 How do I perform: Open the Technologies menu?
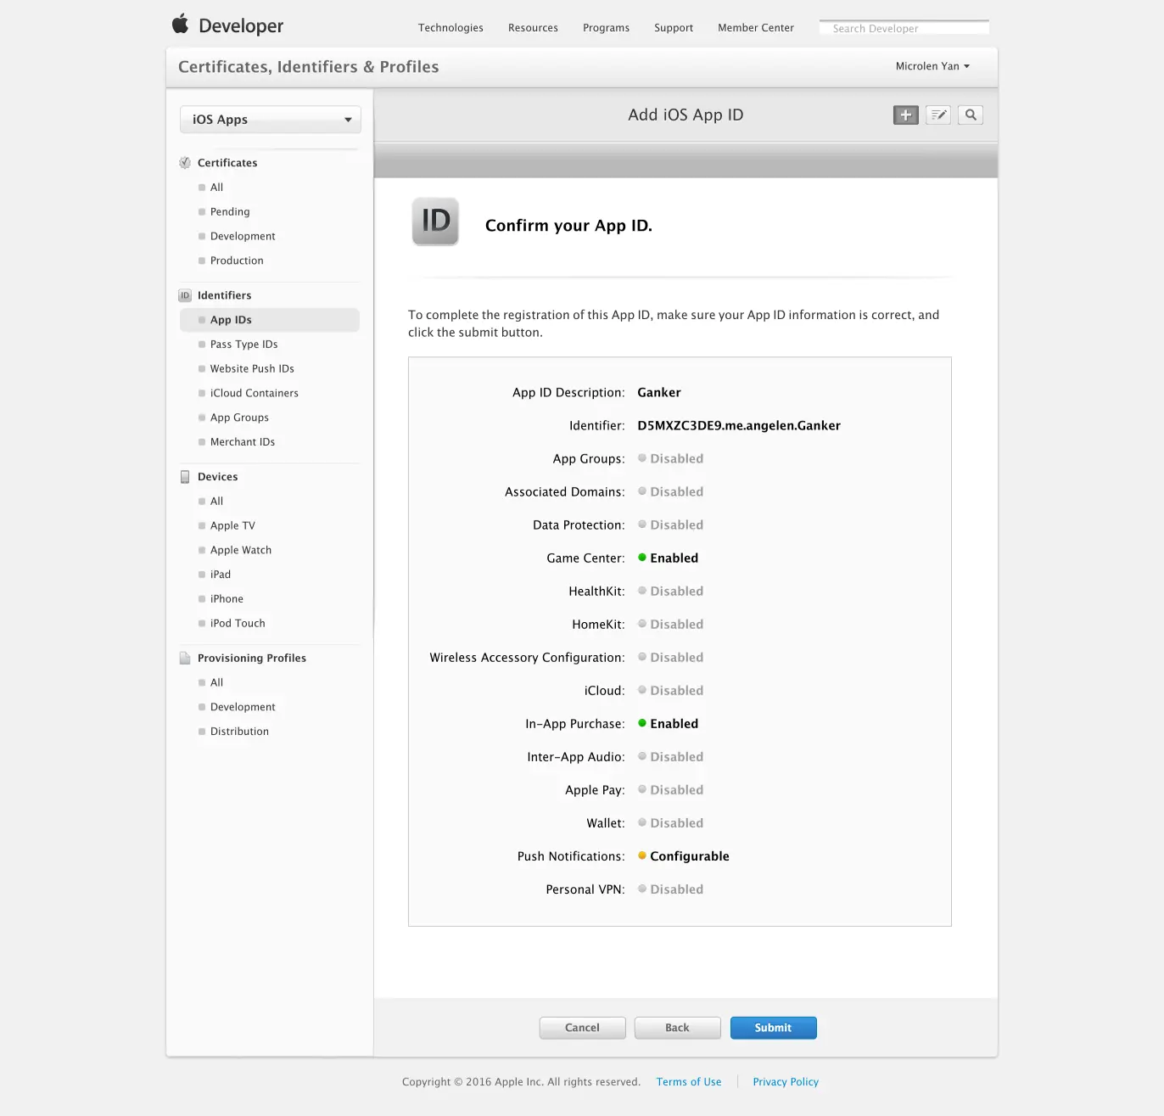450,28
